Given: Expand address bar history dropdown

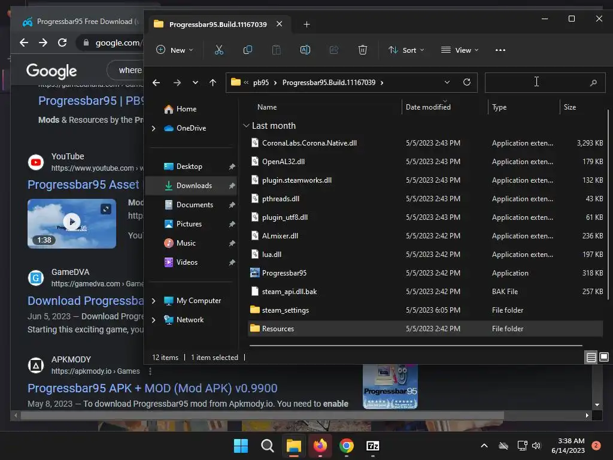Looking at the screenshot, I should (x=447, y=82).
